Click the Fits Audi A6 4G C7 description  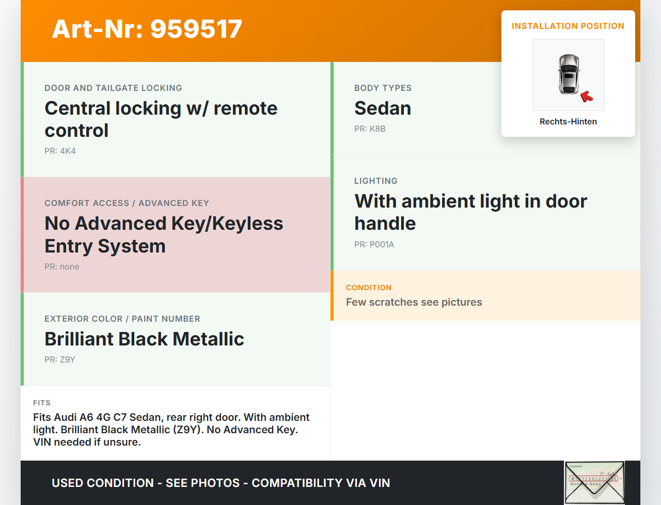click(171, 429)
